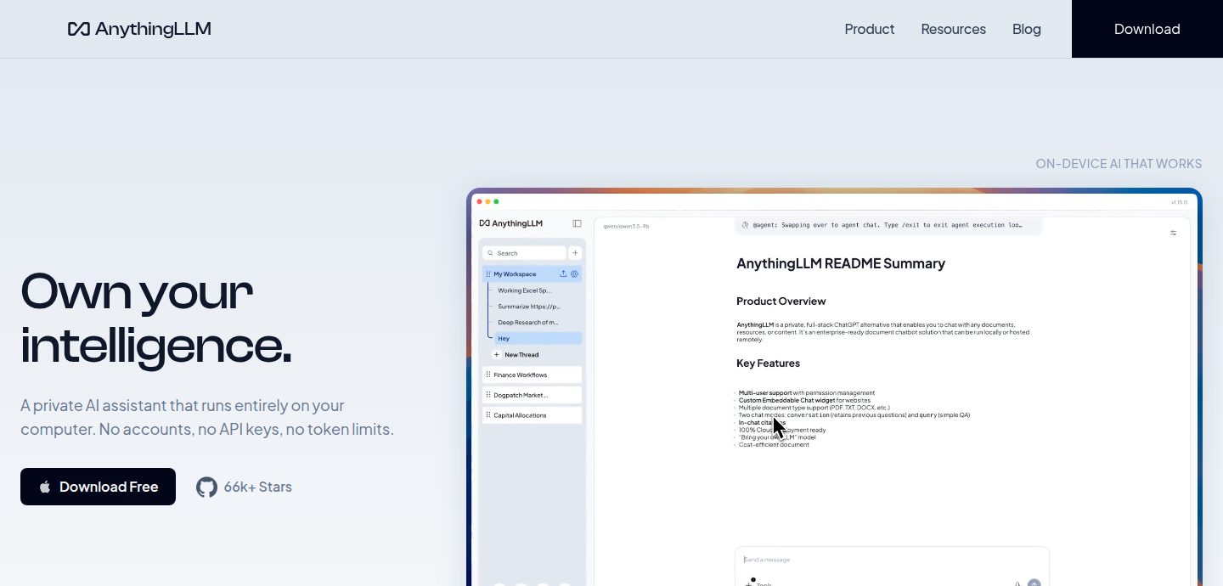Screen dimensions: 1223x586
Task: Open the Product menu
Action: 870,29
